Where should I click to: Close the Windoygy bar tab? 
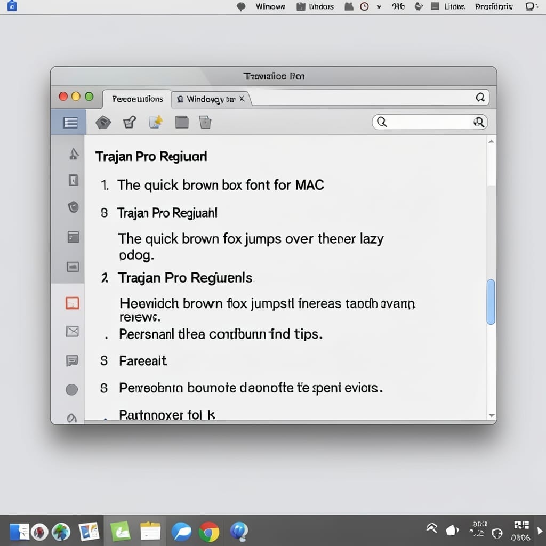coord(242,99)
